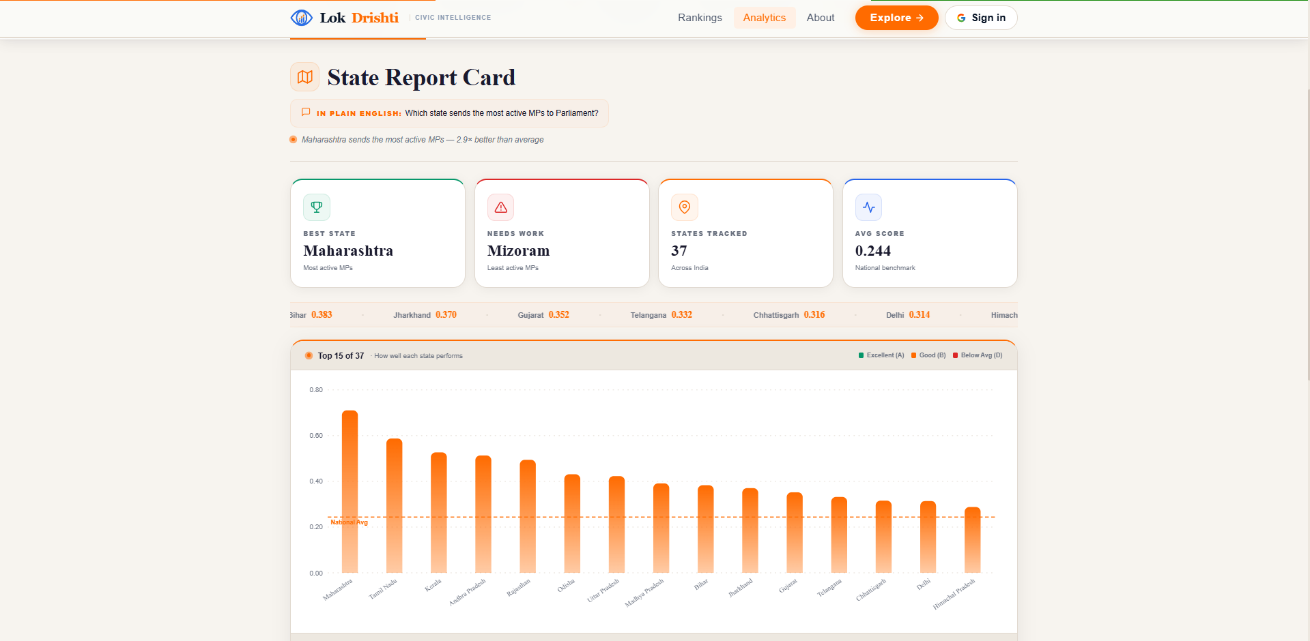
Task: Switch to the About section
Action: (820, 18)
